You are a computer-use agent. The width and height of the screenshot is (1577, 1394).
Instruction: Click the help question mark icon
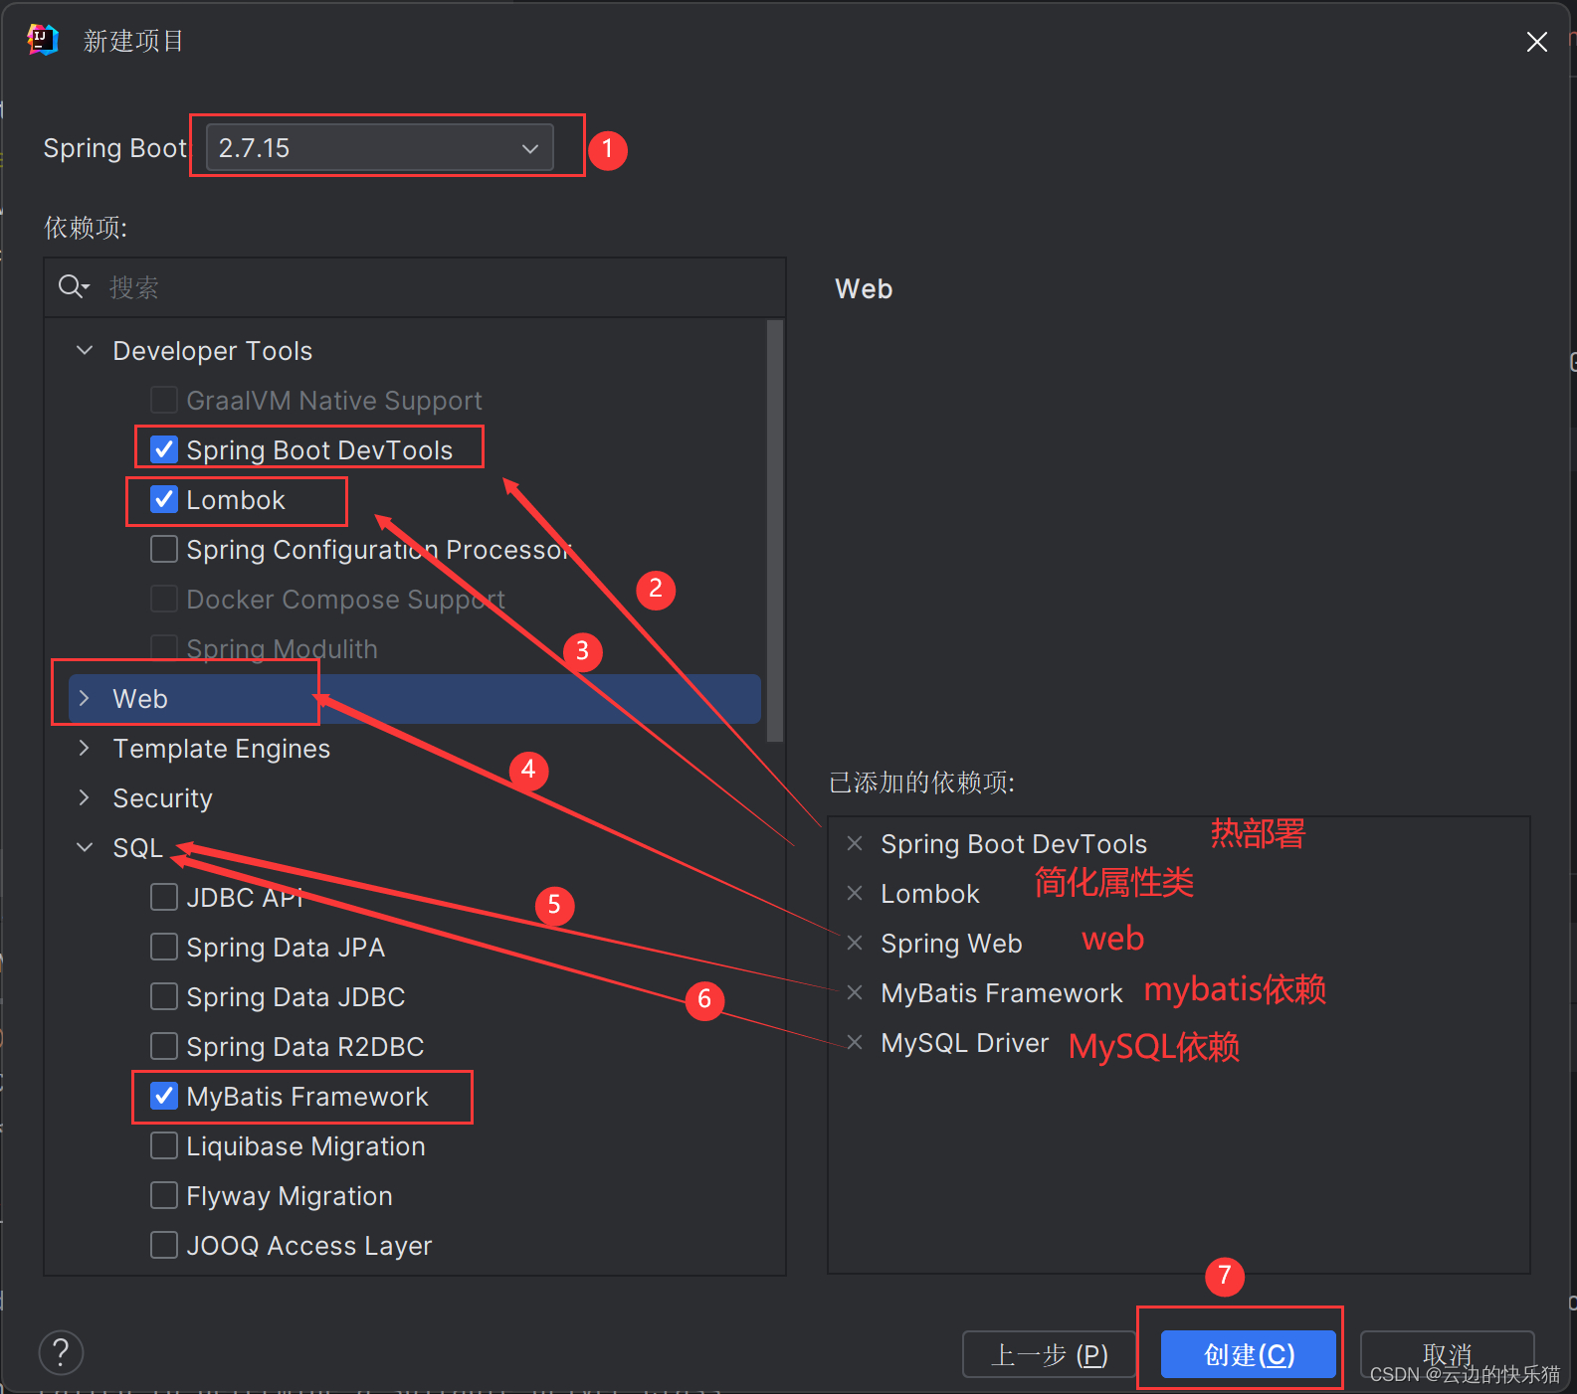(61, 1352)
